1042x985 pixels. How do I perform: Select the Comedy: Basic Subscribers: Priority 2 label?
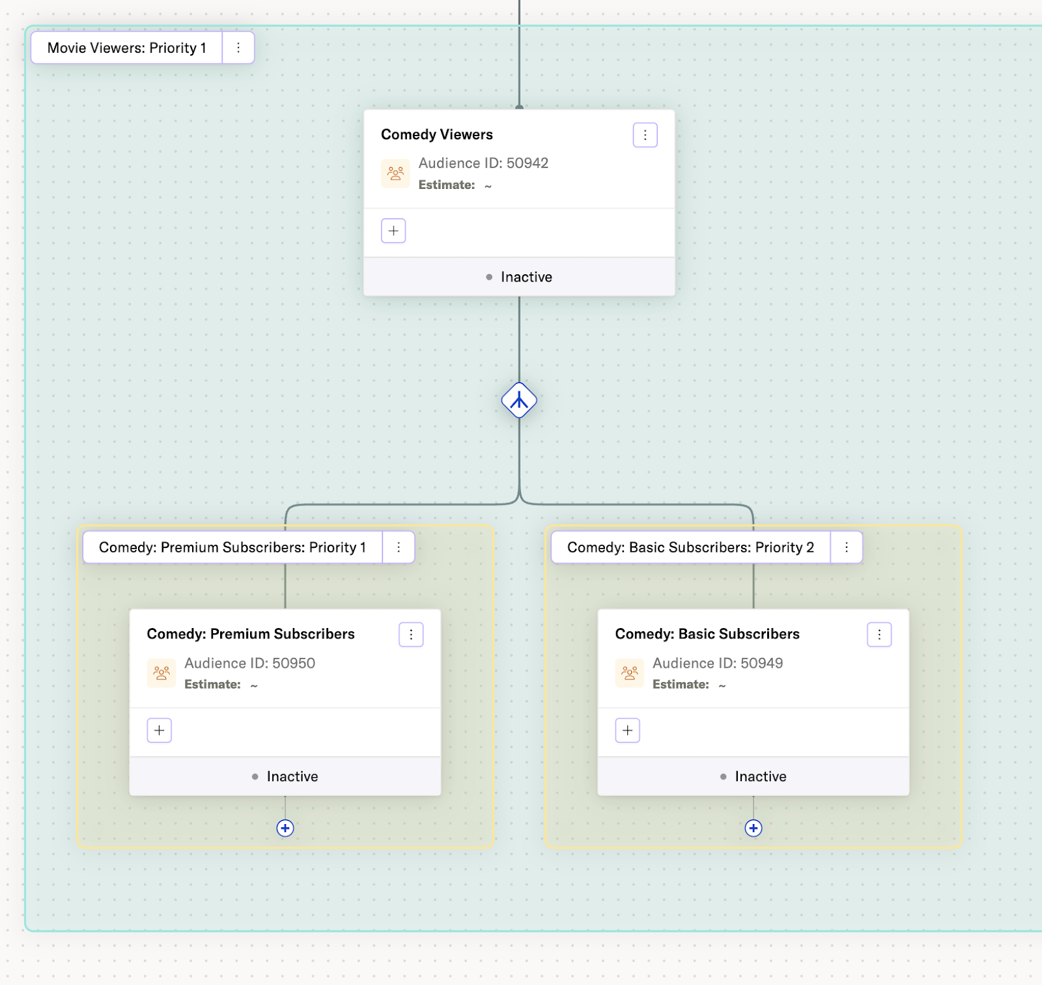[x=690, y=547]
